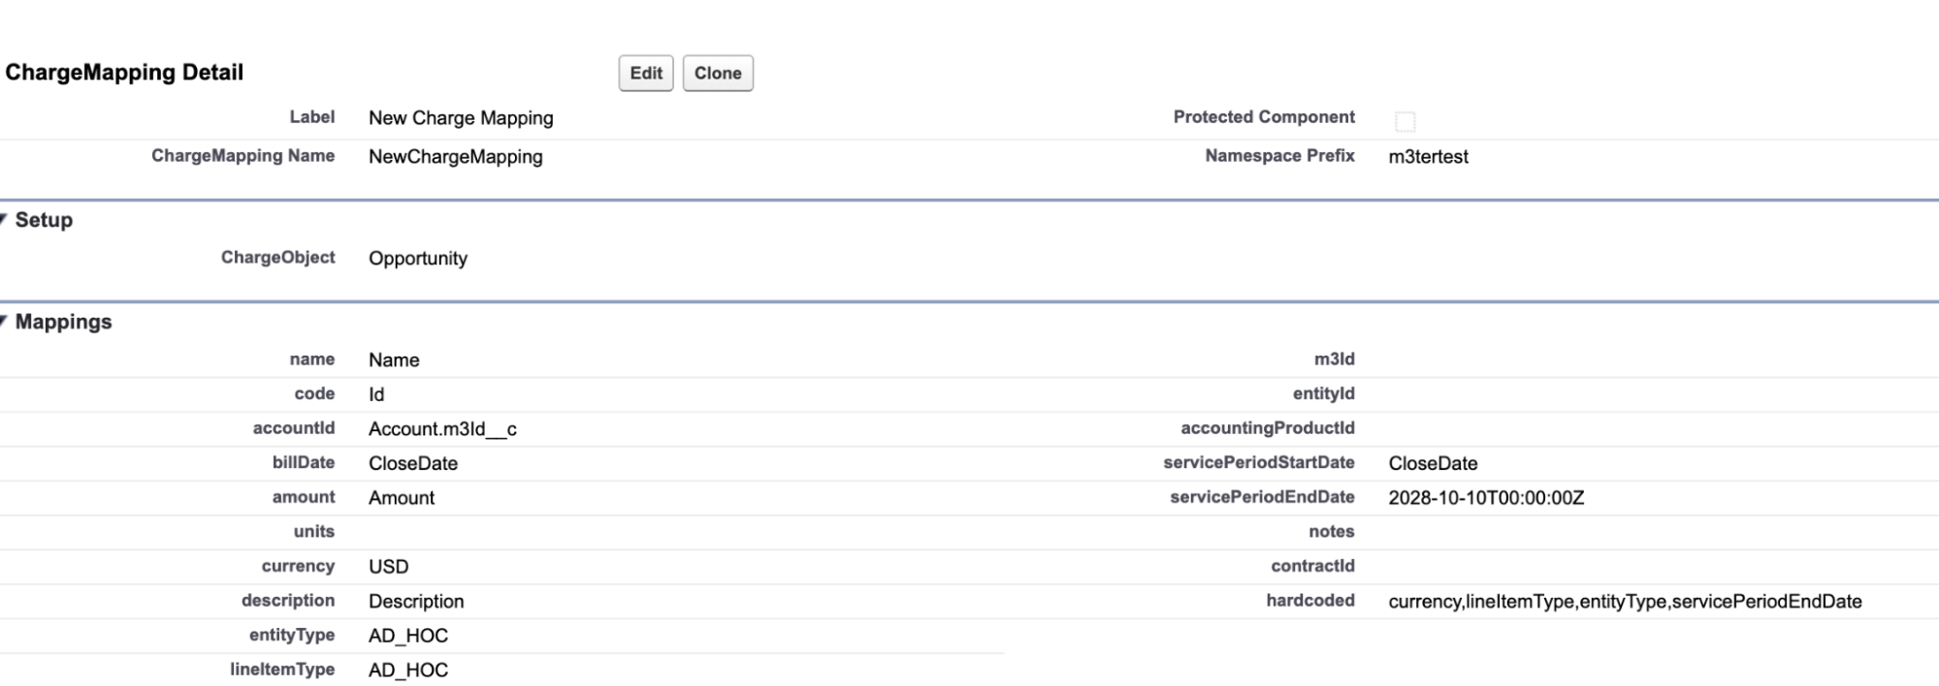Toggle the Protected Component checkbox

1405,121
